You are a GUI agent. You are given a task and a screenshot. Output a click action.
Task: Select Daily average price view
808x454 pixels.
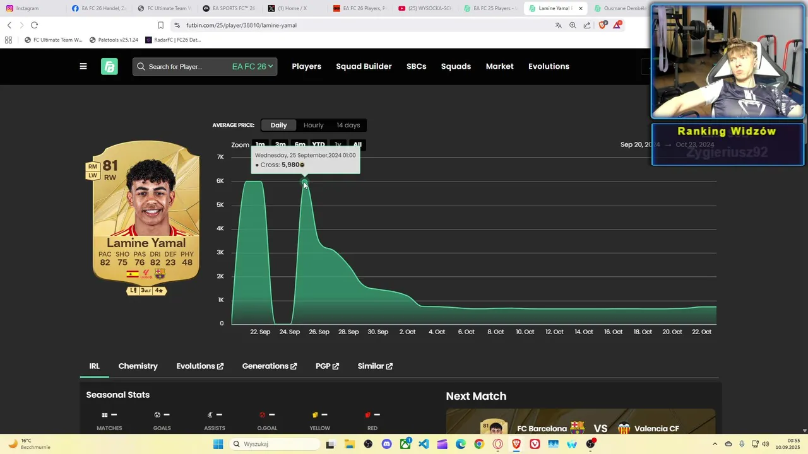pyautogui.click(x=278, y=125)
